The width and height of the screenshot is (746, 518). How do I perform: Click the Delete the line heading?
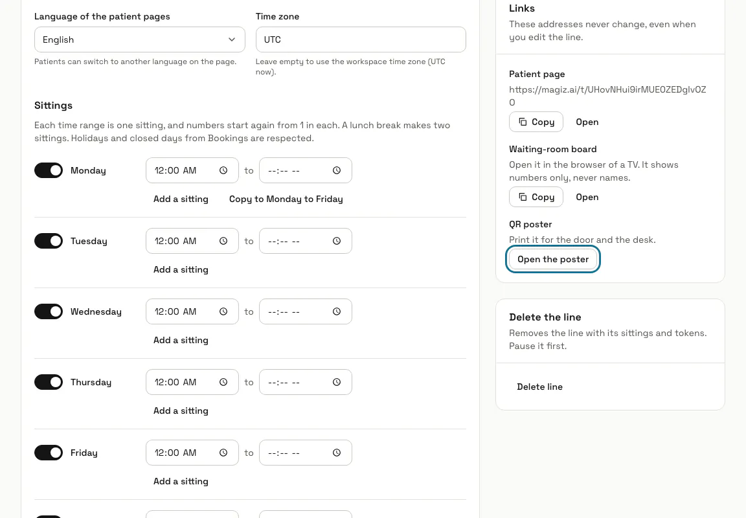coord(545,317)
